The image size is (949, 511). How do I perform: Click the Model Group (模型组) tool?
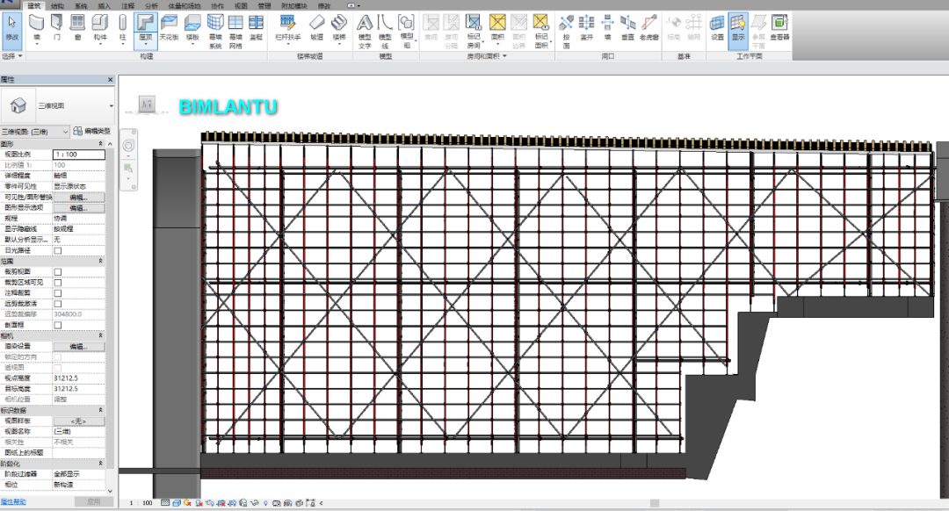click(406, 32)
